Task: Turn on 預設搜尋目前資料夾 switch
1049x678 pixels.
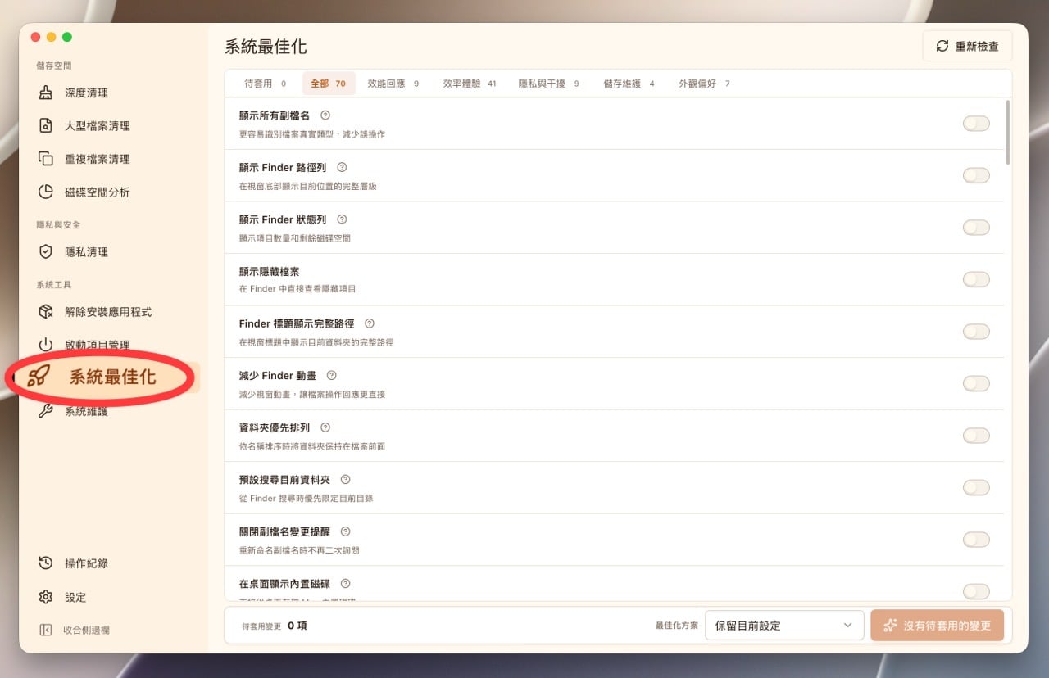Action: (976, 487)
